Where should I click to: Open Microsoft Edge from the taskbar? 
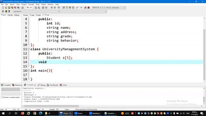[x=41, y=113]
